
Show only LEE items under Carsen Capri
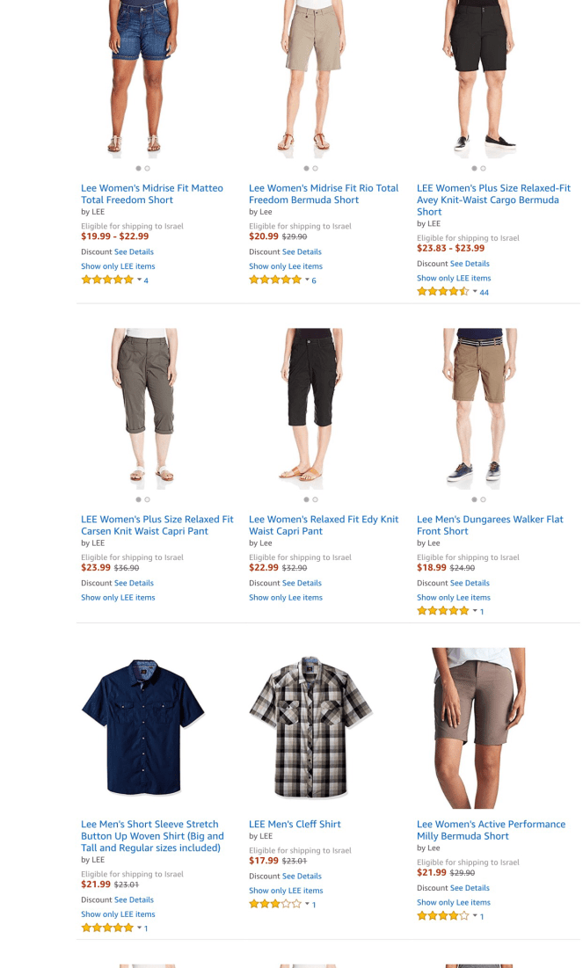pyautogui.click(x=118, y=597)
